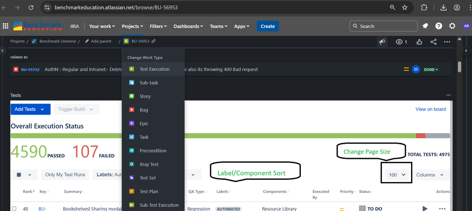Select Test Set work type
Image resolution: width=472 pixels, height=211 pixels.
pos(153,178)
